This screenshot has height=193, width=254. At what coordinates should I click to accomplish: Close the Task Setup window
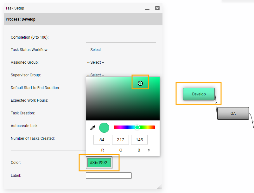tap(157, 8)
